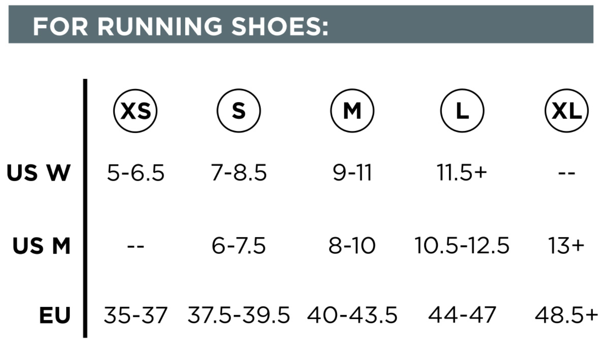Viewport: 603px width, 342px height.
Task: Select US women's size 7-8.5 cell
Action: (239, 173)
